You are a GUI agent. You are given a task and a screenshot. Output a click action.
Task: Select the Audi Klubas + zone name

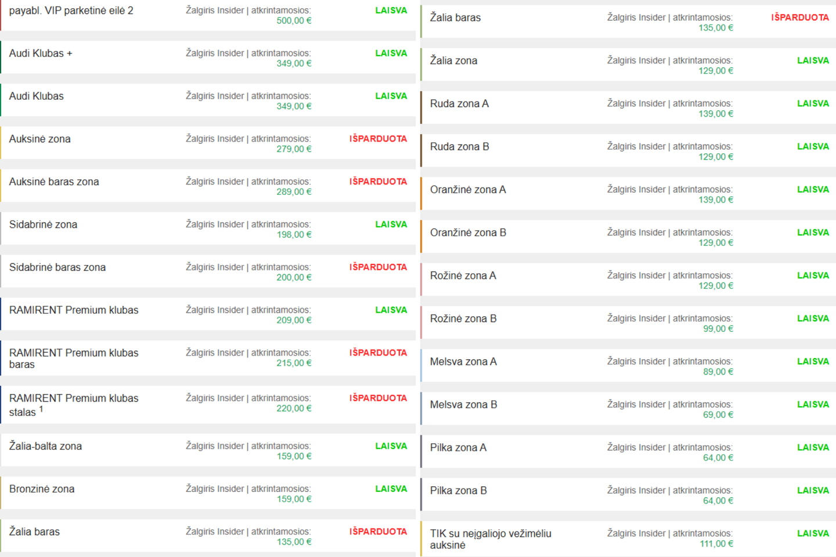41,53
